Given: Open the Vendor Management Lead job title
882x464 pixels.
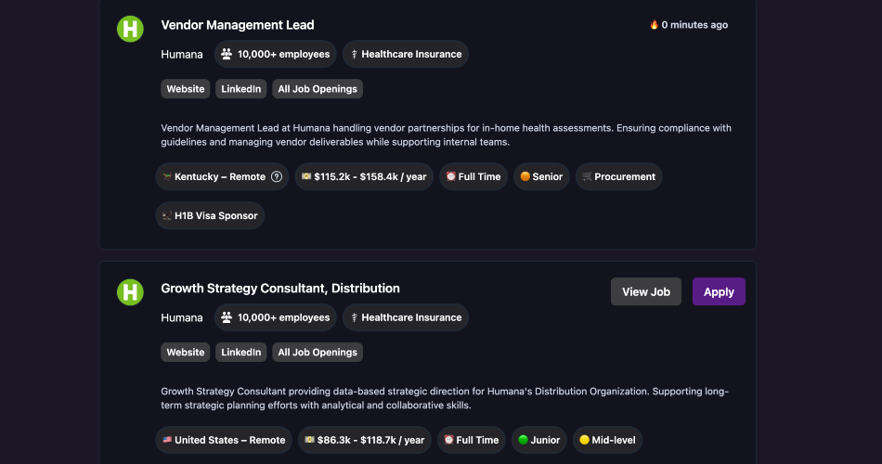Looking at the screenshot, I should click(238, 25).
